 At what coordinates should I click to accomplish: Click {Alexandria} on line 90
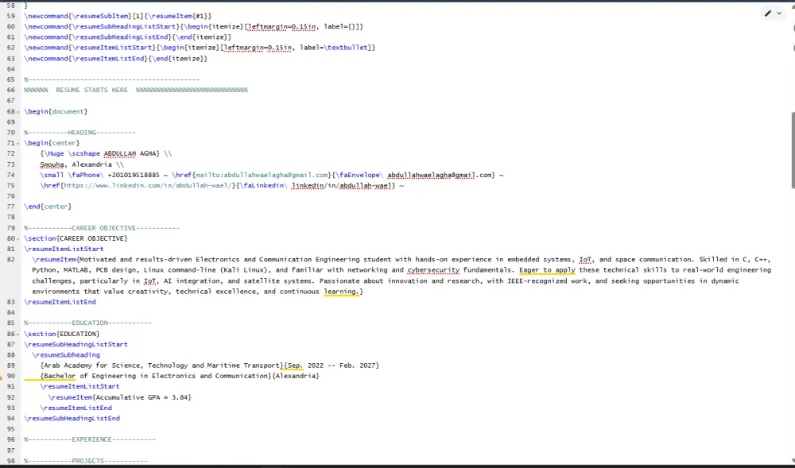tap(296, 377)
